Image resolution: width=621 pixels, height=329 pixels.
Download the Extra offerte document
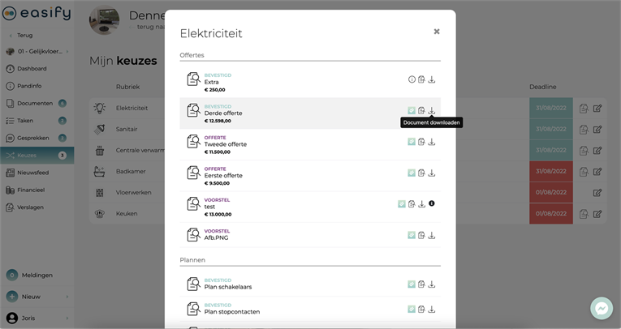click(x=432, y=79)
